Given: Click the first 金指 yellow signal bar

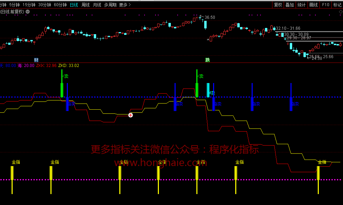Looking at the screenshot, I should [x=12, y=173].
